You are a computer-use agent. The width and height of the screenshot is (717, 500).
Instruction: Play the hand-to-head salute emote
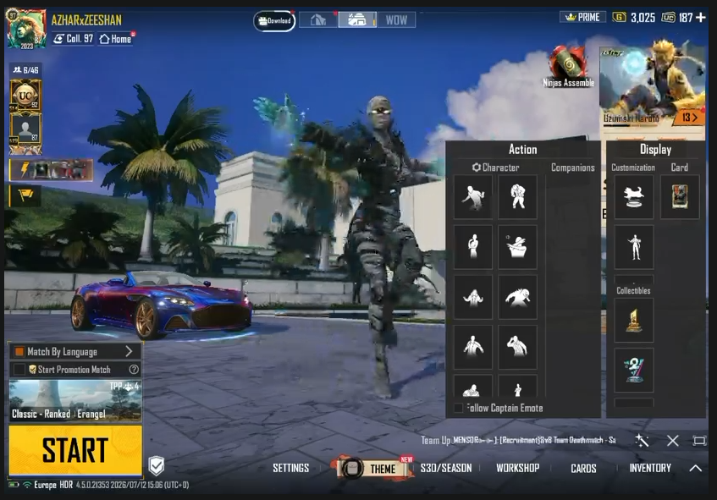pyautogui.click(x=517, y=347)
